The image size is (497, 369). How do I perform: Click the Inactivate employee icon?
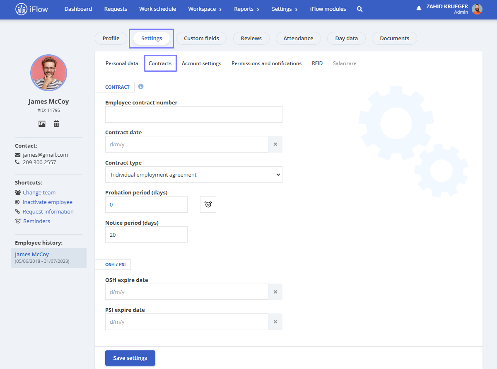point(17,202)
